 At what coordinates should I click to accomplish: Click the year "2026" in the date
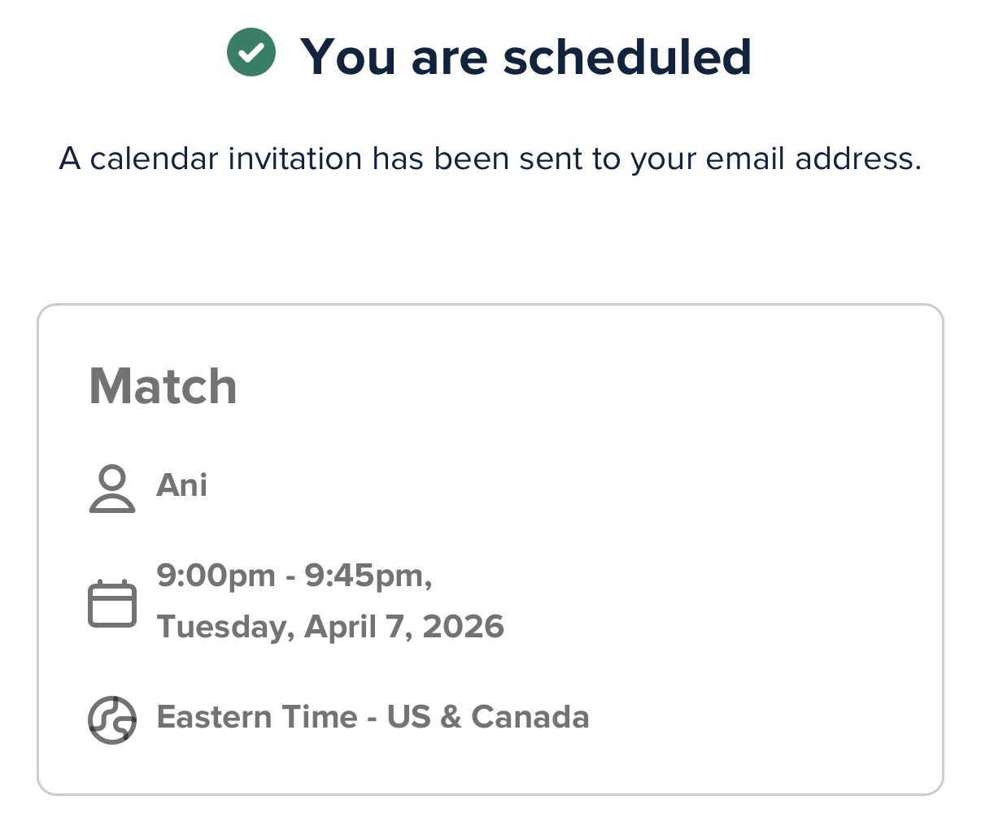[x=464, y=627]
